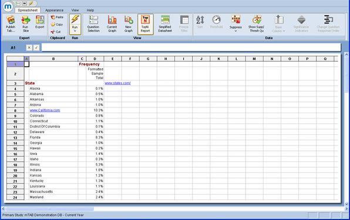Create a New Graph
This screenshot has width=350, height=220.
click(129, 24)
